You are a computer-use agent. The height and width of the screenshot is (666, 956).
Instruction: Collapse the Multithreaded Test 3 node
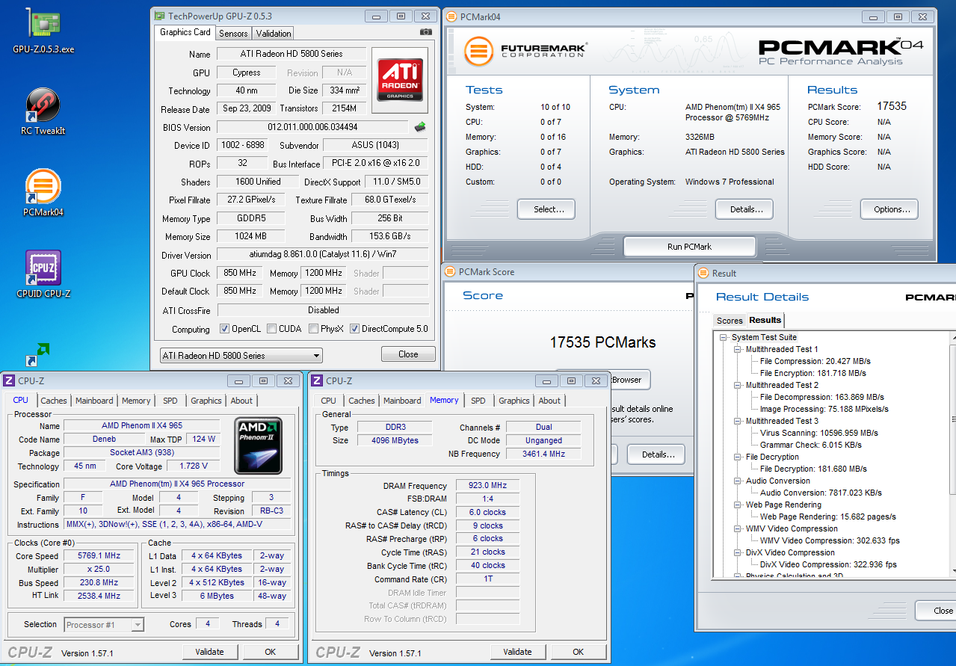[738, 421]
